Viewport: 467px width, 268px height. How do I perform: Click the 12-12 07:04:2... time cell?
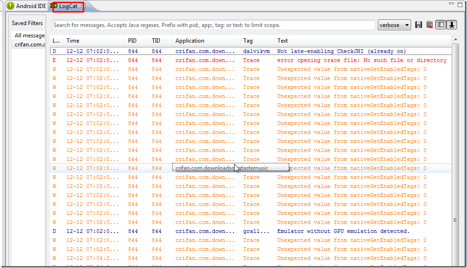(x=92, y=258)
